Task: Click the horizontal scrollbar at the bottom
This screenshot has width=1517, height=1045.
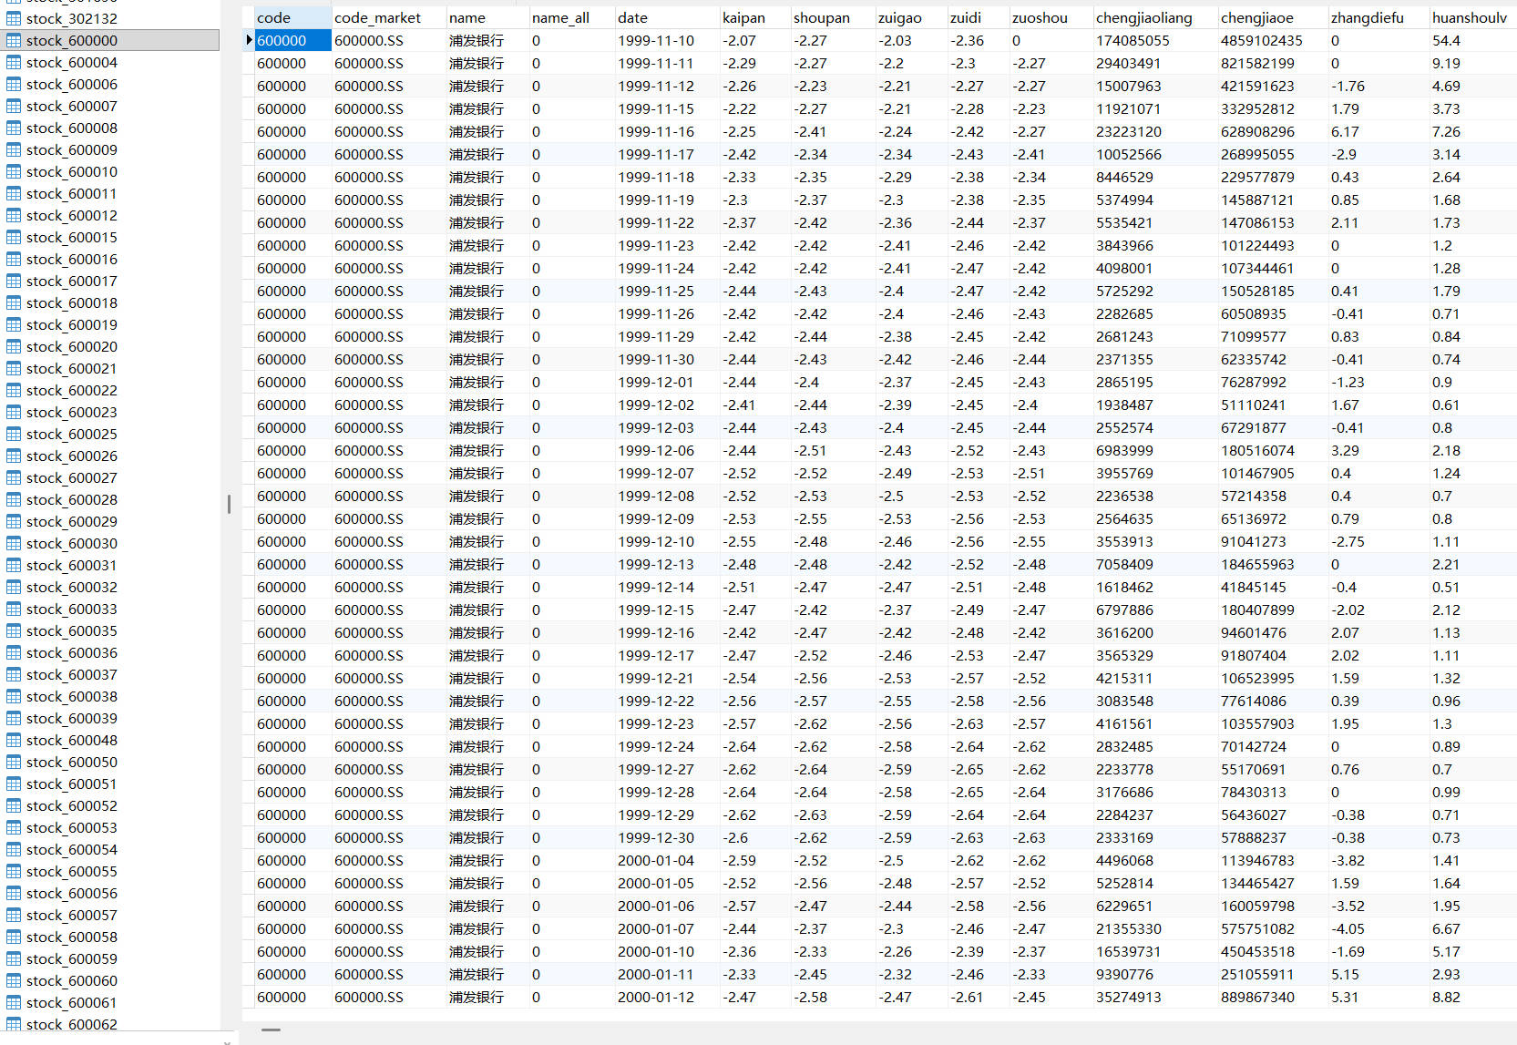Action: 271,1030
